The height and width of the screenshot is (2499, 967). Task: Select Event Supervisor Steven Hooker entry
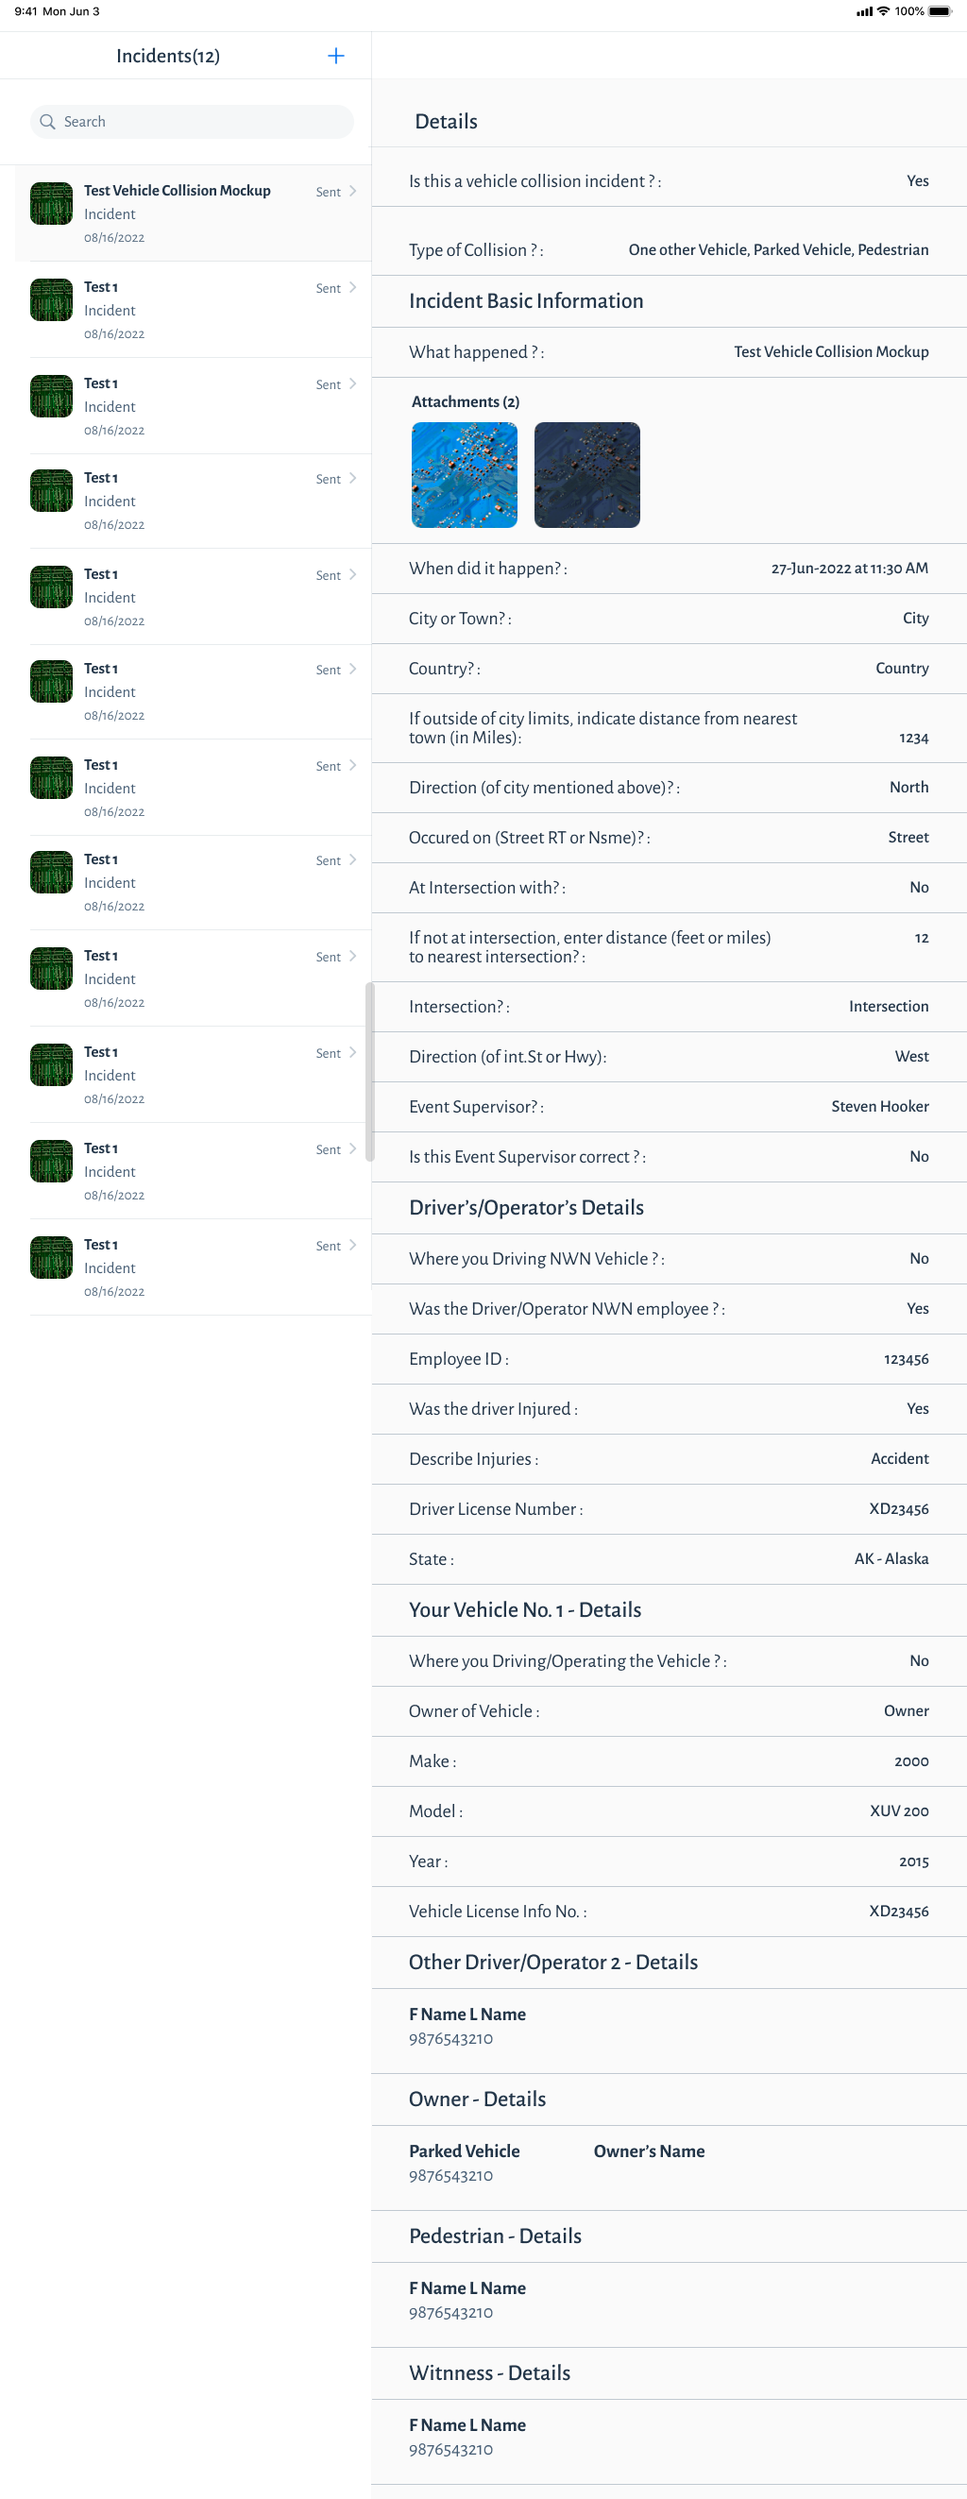tap(879, 1106)
